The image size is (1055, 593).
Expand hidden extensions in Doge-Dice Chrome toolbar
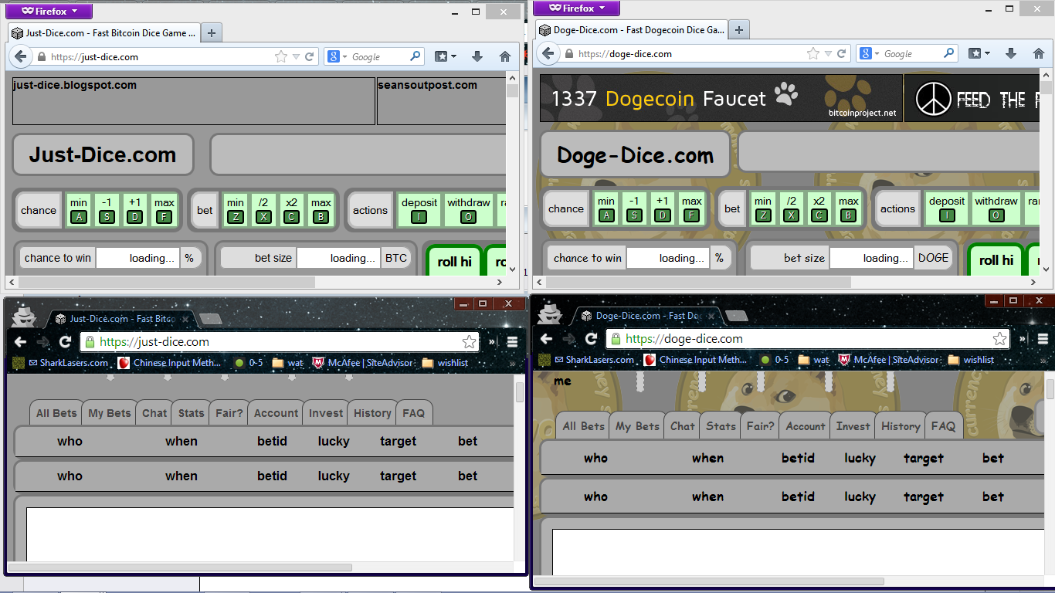tap(1023, 339)
